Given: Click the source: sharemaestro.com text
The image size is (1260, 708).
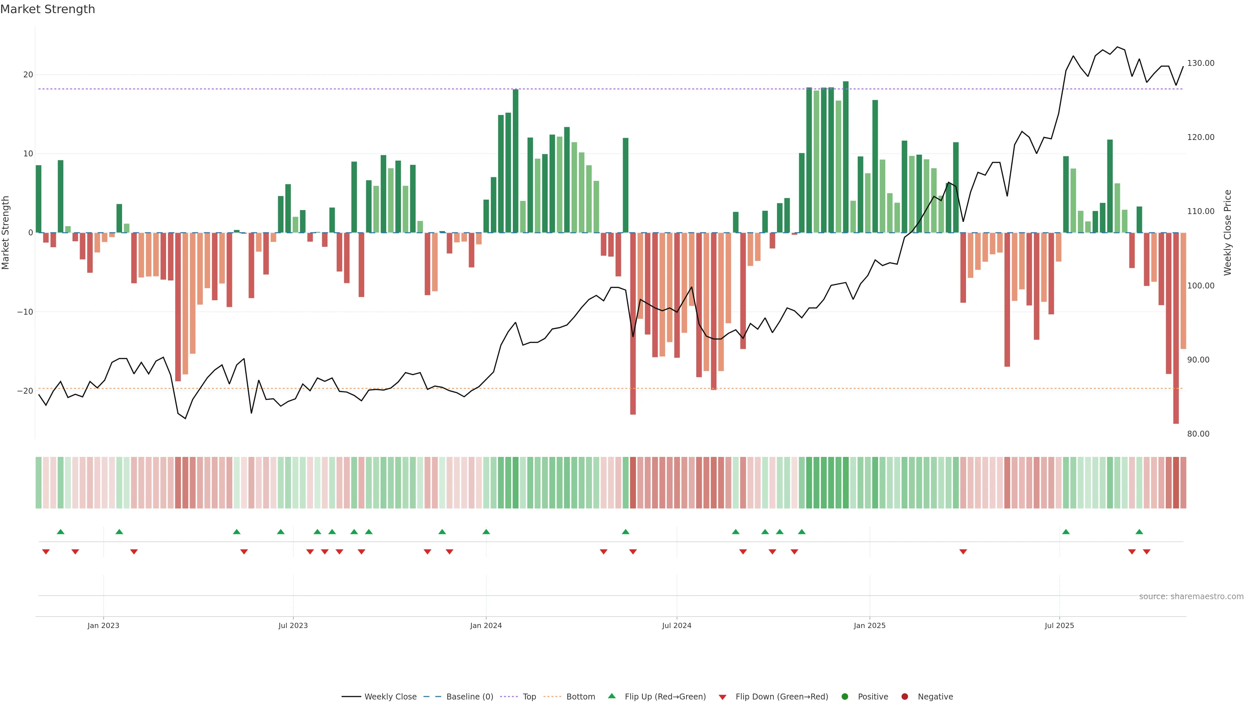Looking at the screenshot, I should click(x=1191, y=597).
